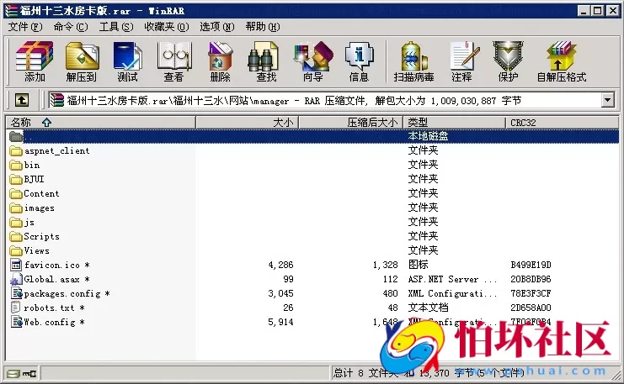624x384 pixels.
Task: Click the key icon in status bar
Action: (29, 374)
